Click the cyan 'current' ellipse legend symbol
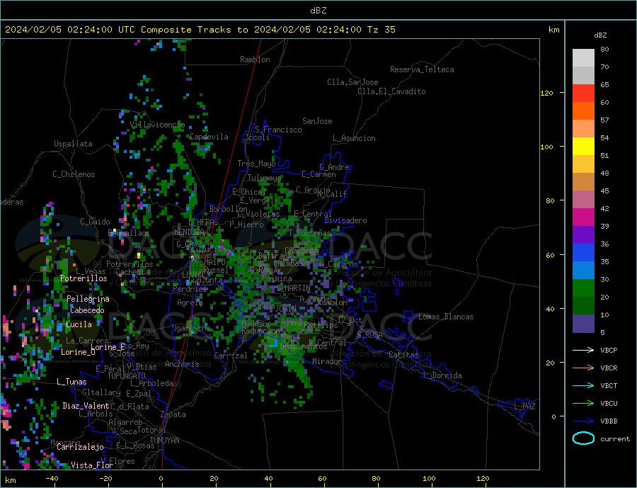Screen dimensions: 637x488 tap(583, 438)
